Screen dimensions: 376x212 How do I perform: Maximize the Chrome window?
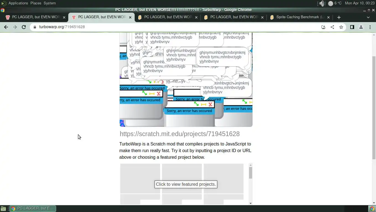point(369,10)
